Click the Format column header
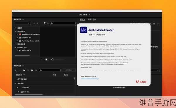176x108 pixels. click(x=54, y=75)
